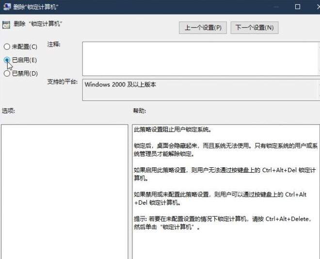Click the 下一个设置(N) button
320x259 pixels.
click(254, 28)
